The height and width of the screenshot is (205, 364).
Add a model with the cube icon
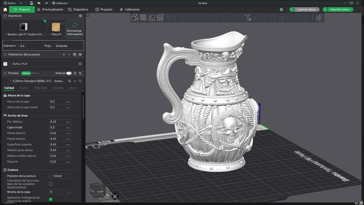[135, 18]
